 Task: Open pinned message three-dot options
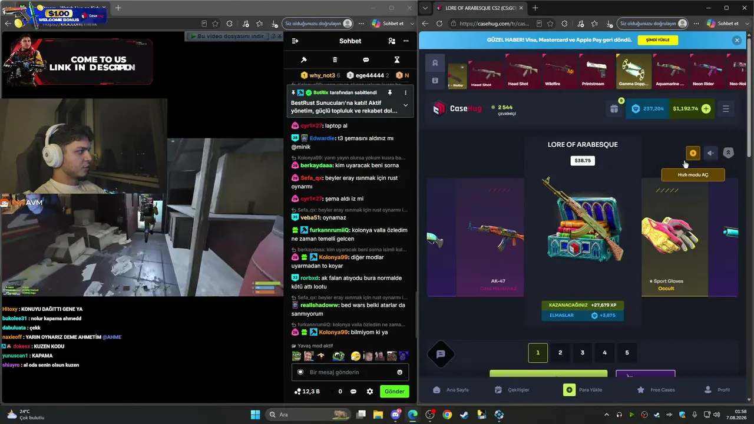[x=405, y=93]
